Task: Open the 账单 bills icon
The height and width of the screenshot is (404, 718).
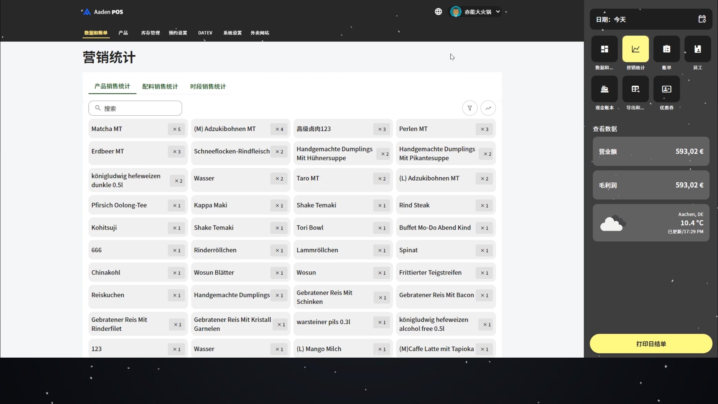Action: [x=666, y=49]
